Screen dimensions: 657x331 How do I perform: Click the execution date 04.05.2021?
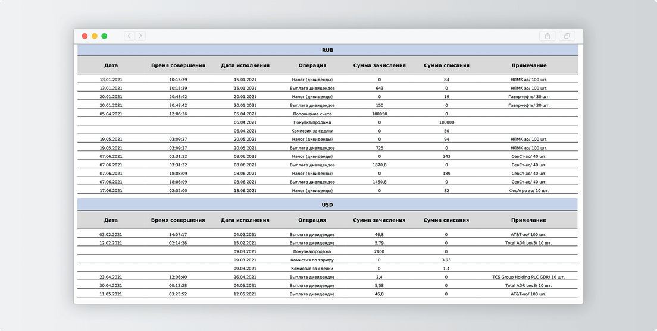tap(245, 285)
